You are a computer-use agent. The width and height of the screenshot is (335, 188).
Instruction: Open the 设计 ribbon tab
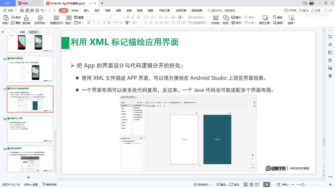click(x=97, y=10)
